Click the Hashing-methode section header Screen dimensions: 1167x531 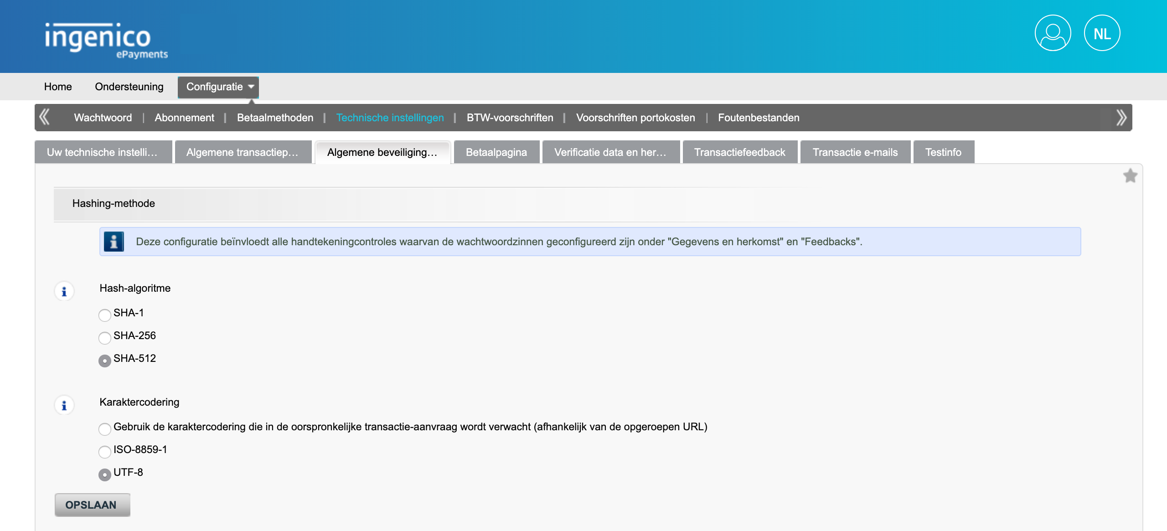tap(114, 203)
